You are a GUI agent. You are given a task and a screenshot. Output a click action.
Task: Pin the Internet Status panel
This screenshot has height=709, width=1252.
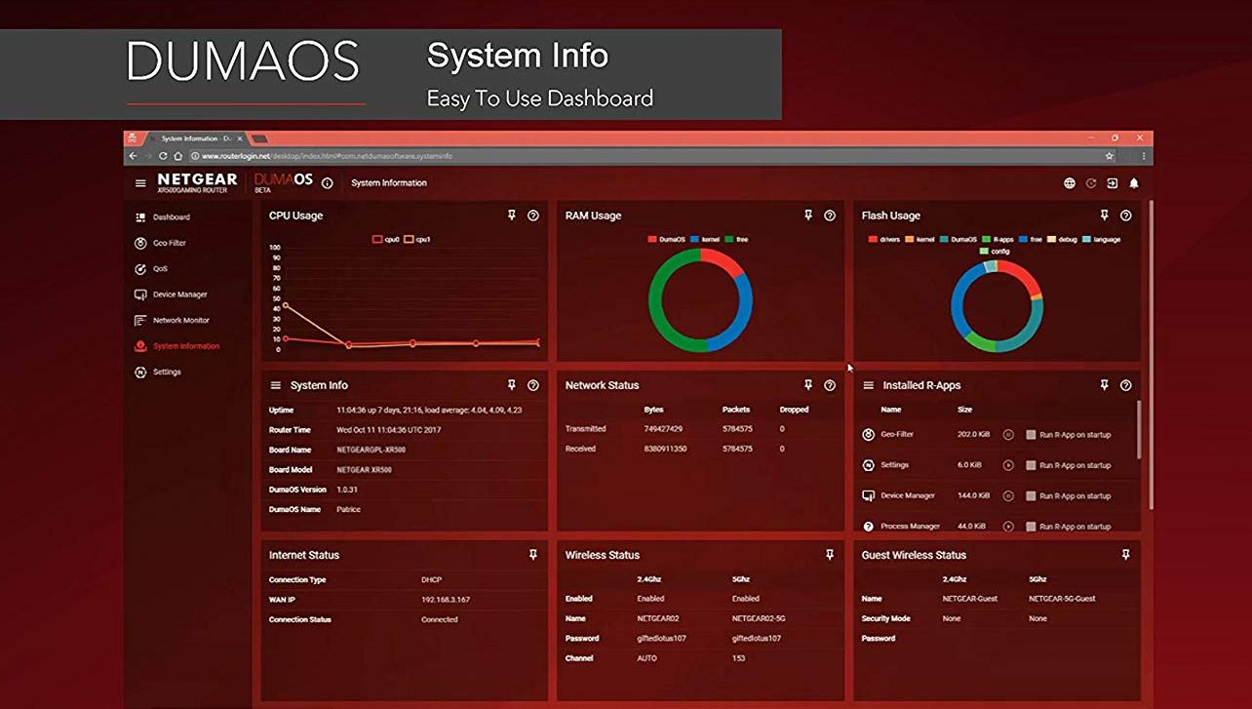[533, 555]
